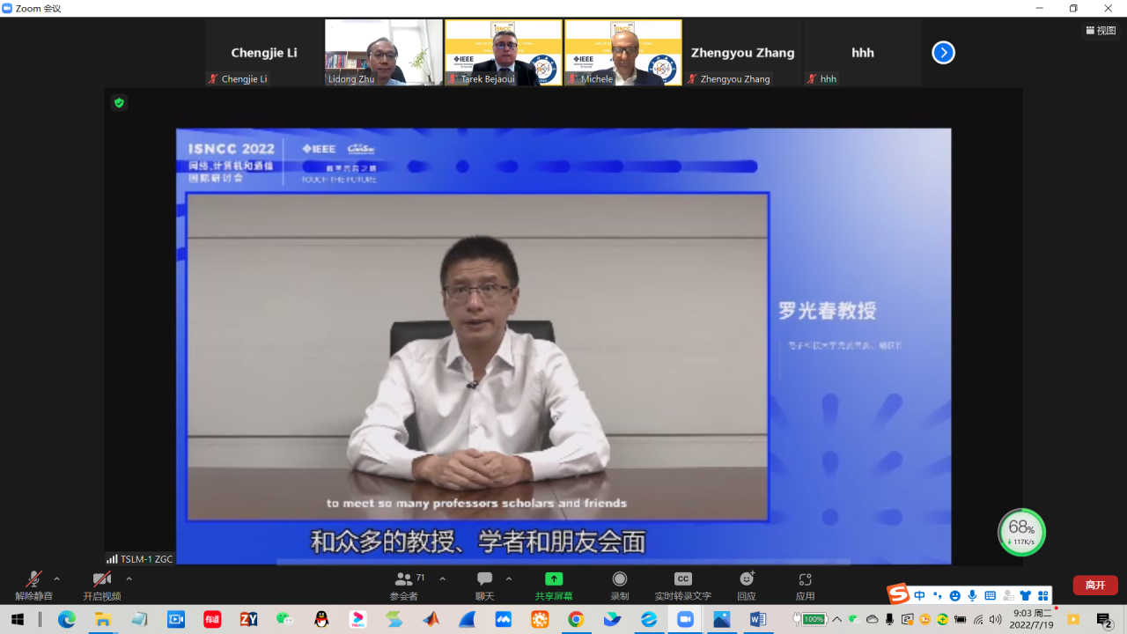
Task: Open the 应用 apps panel
Action: pos(805,584)
